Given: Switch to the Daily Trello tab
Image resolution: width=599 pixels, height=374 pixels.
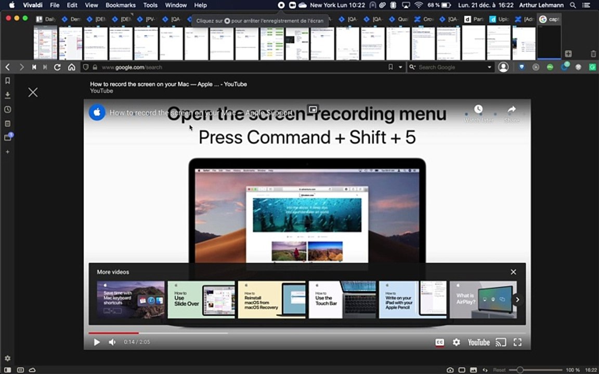Looking at the screenshot, I should [45, 19].
